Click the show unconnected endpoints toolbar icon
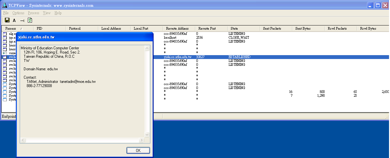390x158 pixels. coord(22,20)
